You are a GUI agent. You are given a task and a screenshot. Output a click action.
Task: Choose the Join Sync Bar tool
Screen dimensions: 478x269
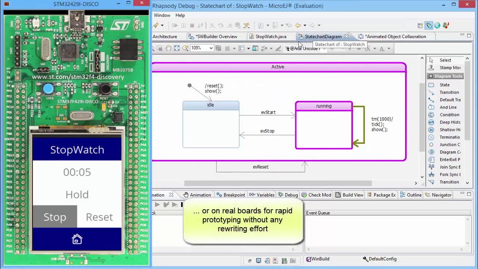point(444,167)
